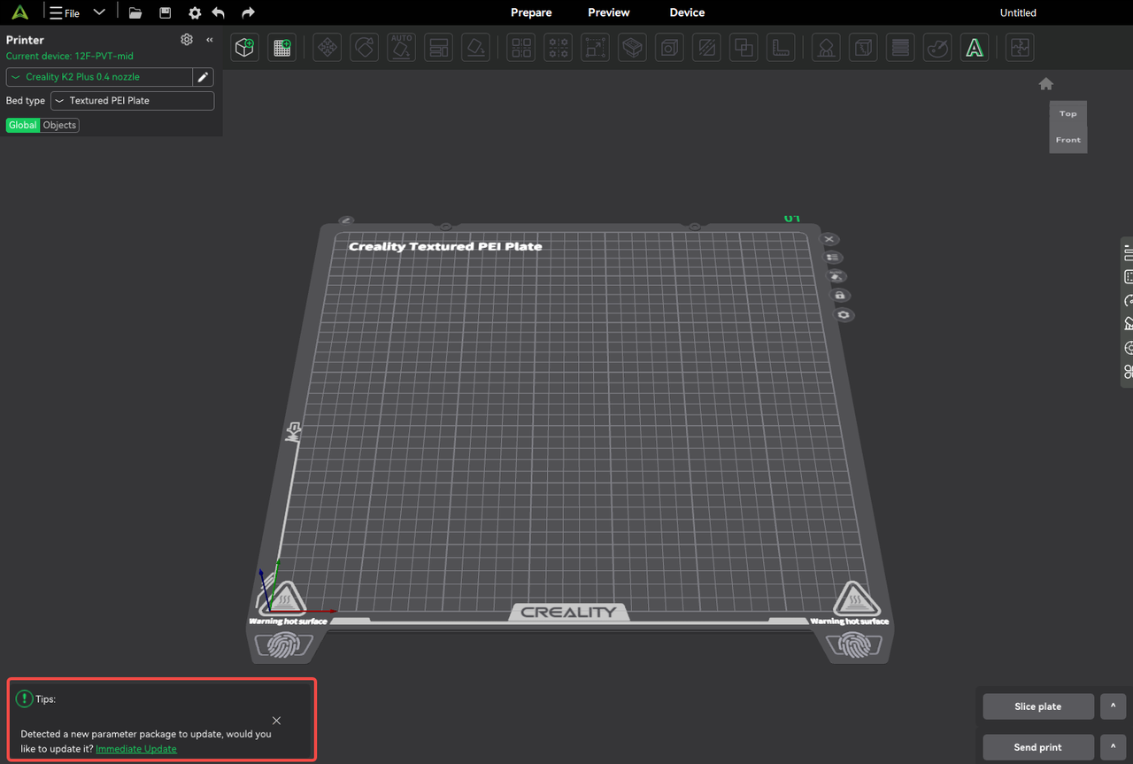This screenshot has width=1133, height=764.
Task: Switch to Objects settings toggle
Action: (59, 125)
